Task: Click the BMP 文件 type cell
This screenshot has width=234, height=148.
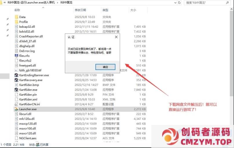Action: coord(109,85)
